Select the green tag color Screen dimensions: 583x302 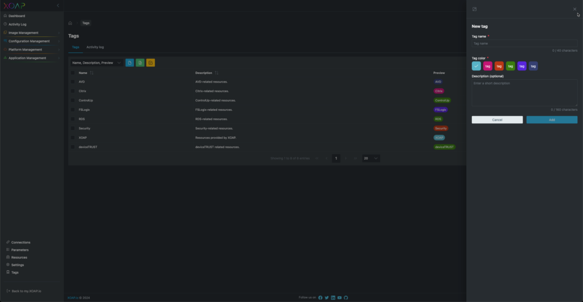point(511,66)
